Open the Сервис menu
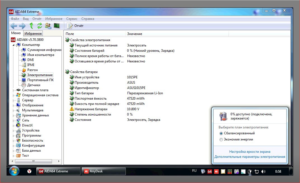The height and width of the screenshot is (183, 300). [72, 19]
